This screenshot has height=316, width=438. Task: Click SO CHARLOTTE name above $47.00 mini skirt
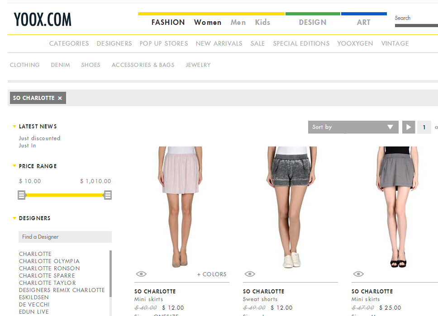pyautogui.click(x=372, y=292)
